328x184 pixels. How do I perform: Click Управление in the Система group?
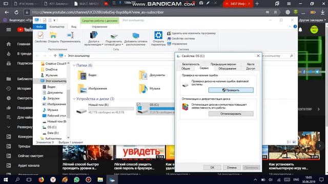tap(177, 44)
